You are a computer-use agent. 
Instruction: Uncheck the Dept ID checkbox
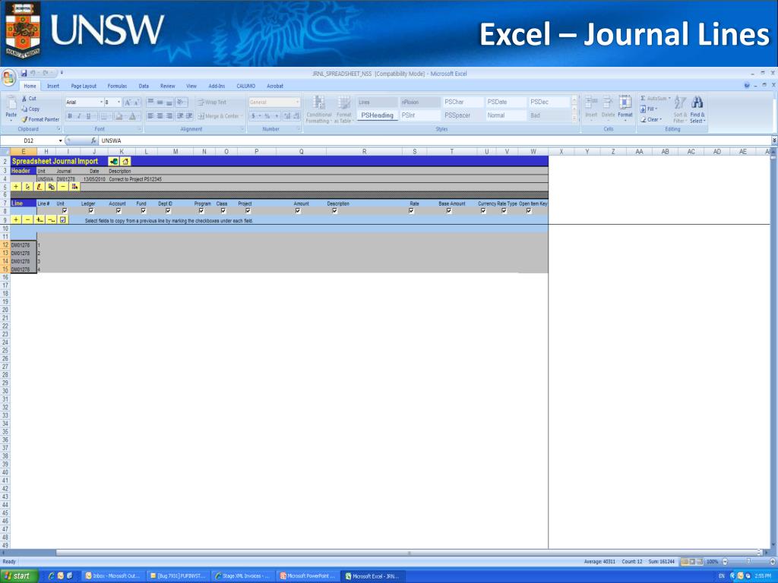pyautogui.click(x=168, y=211)
